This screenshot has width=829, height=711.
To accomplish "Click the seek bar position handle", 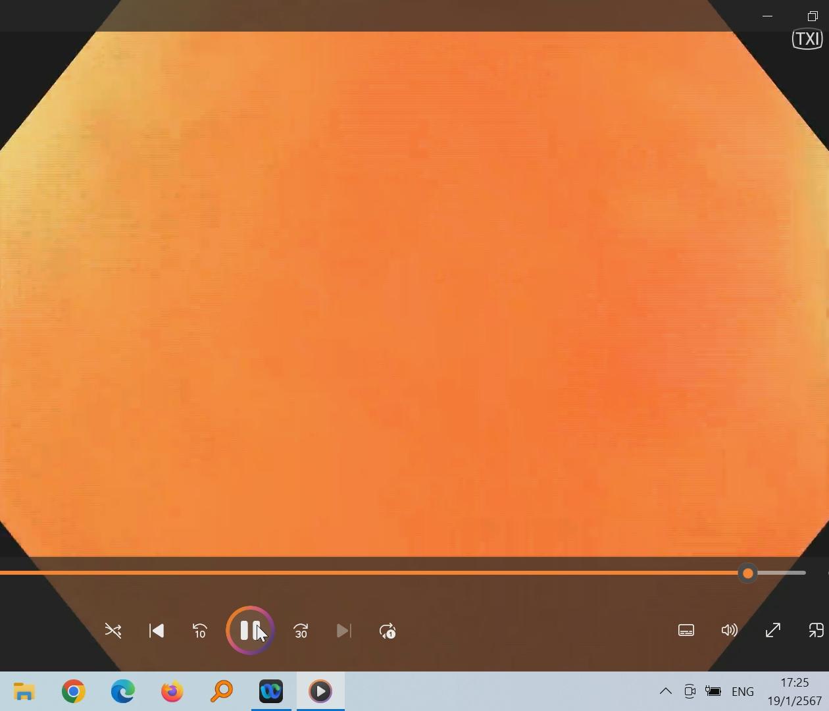I will click(x=747, y=573).
